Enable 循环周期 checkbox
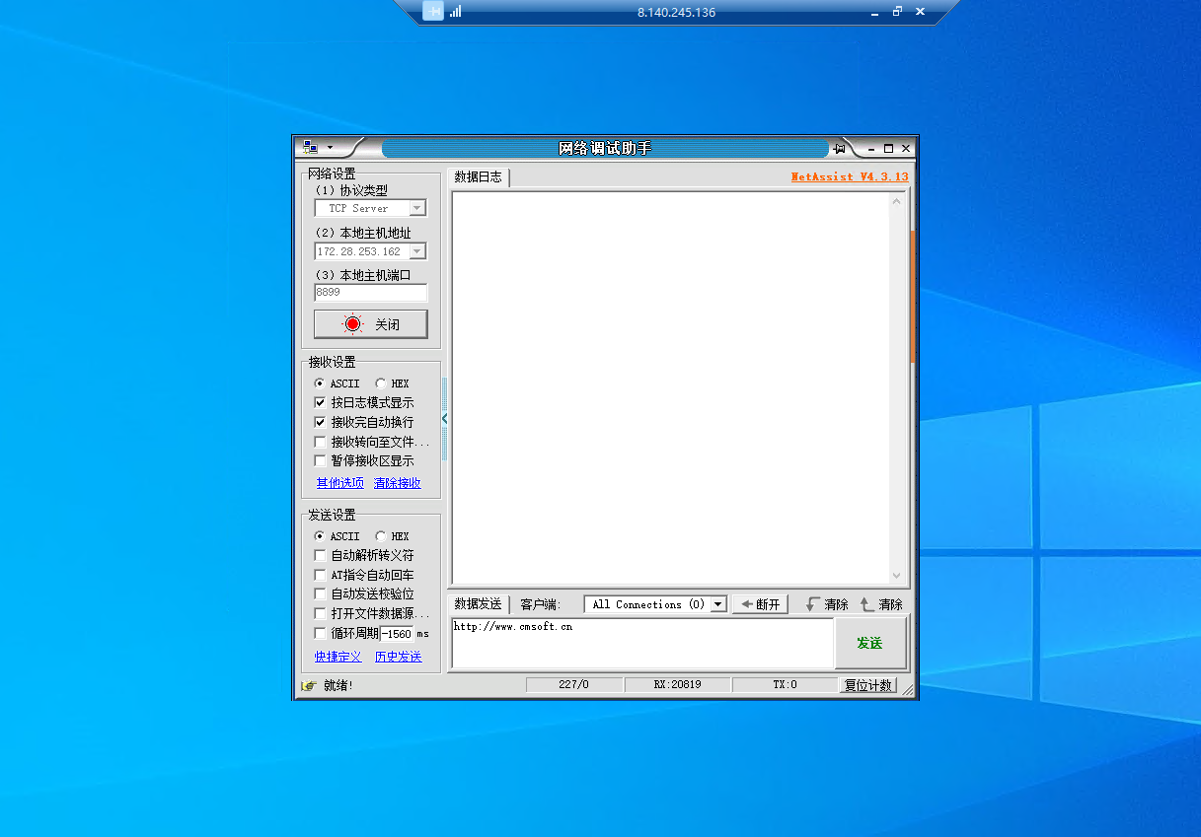Image resolution: width=1201 pixels, height=837 pixels. click(x=320, y=633)
